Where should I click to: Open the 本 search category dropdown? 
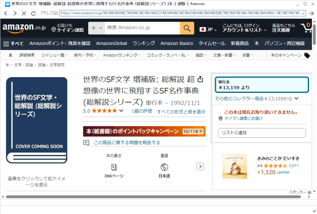coord(97,28)
